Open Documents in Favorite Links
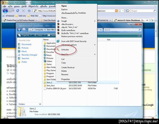This screenshot has width=159, height=124. pos(26,44)
